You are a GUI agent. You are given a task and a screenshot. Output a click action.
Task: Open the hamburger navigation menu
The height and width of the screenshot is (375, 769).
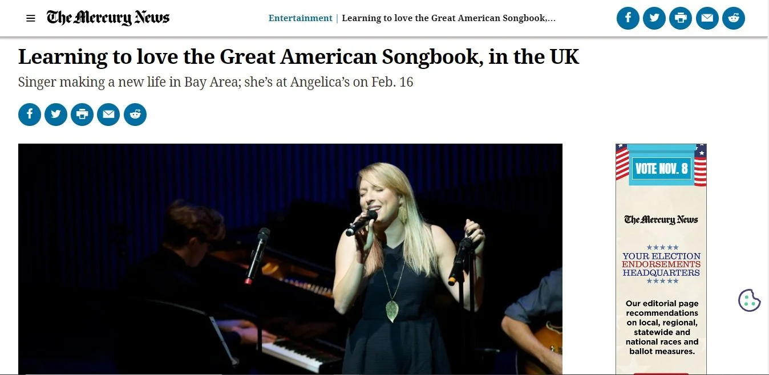point(31,18)
